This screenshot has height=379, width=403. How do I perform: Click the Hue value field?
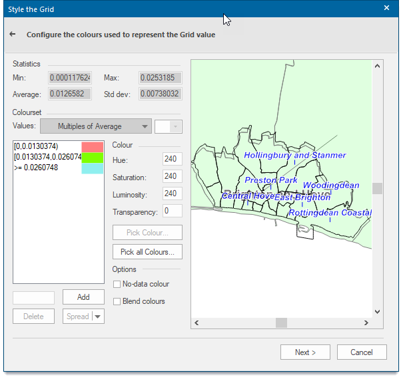point(173,159)
